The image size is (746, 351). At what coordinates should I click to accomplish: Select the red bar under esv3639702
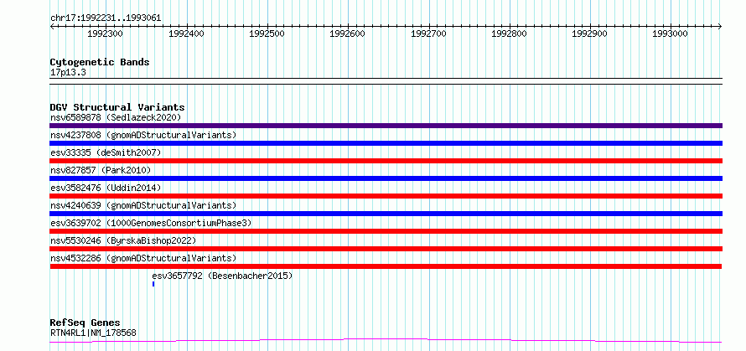click(386, 231)
